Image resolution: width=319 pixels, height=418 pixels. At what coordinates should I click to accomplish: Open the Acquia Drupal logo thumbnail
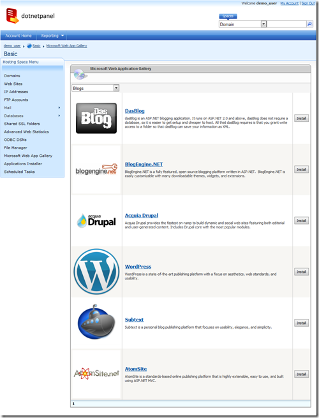pos(96,221)
